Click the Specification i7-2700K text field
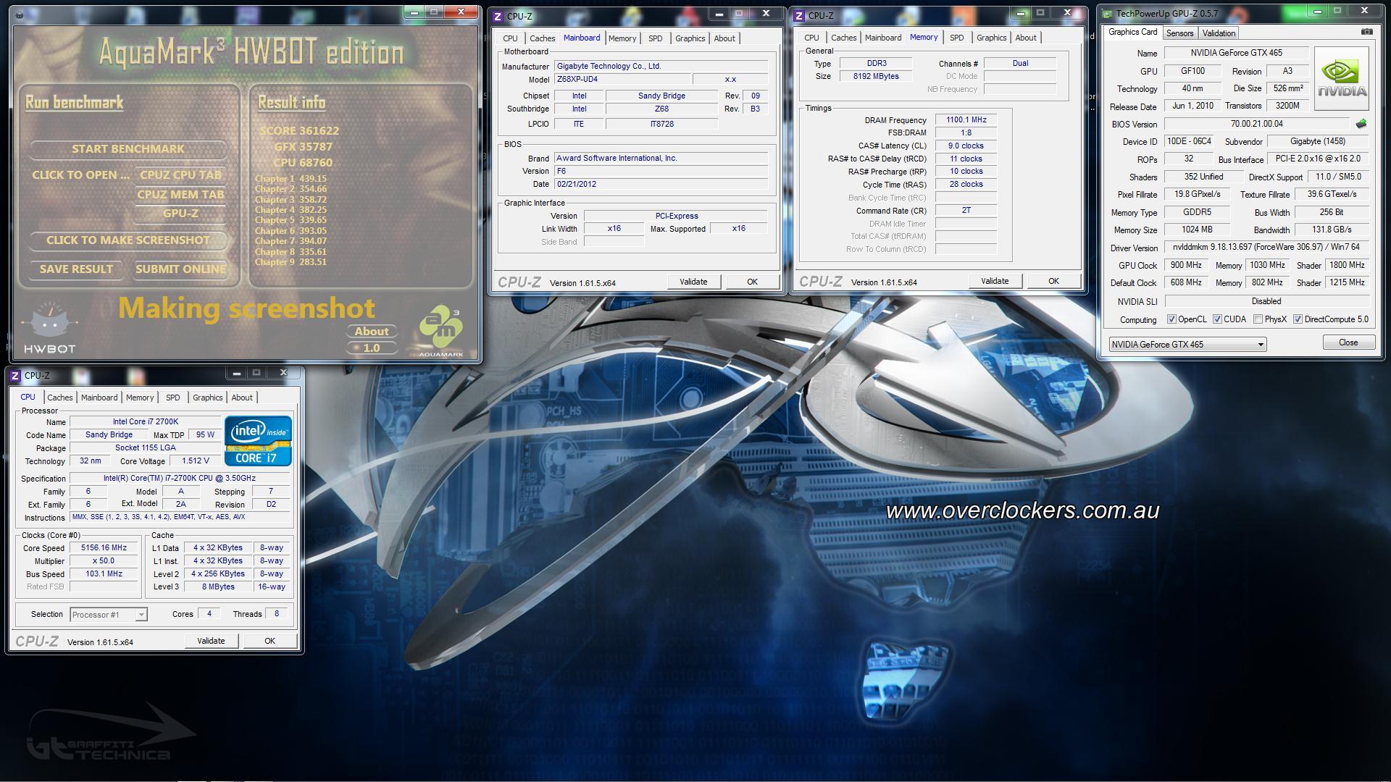 point(180,479)
